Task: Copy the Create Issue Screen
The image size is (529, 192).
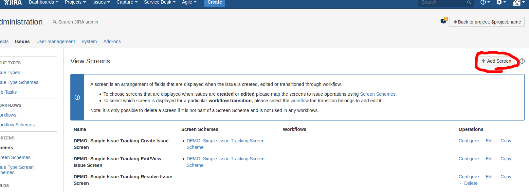Action: pos(506,141)
